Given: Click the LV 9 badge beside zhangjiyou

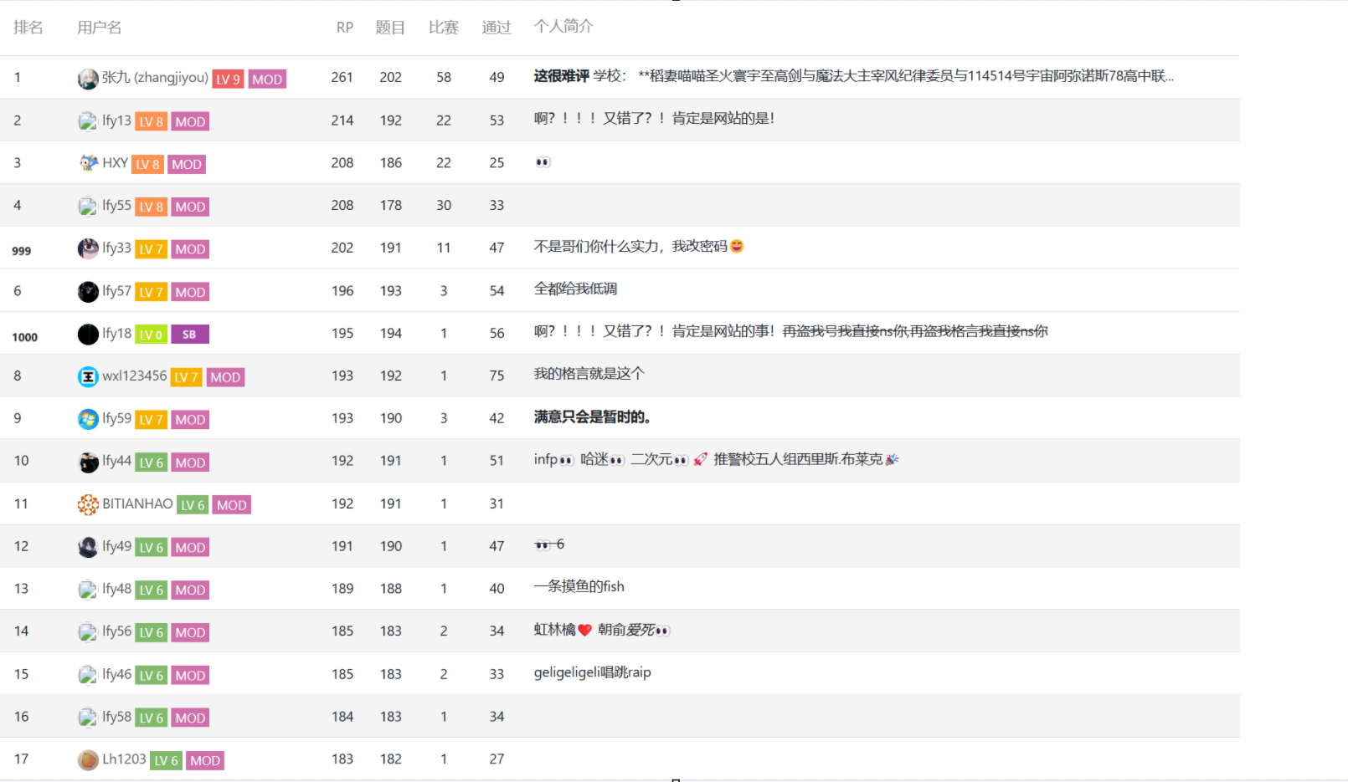Looking at the screenshot, I should pyautogui.click(x=228, y=79).
